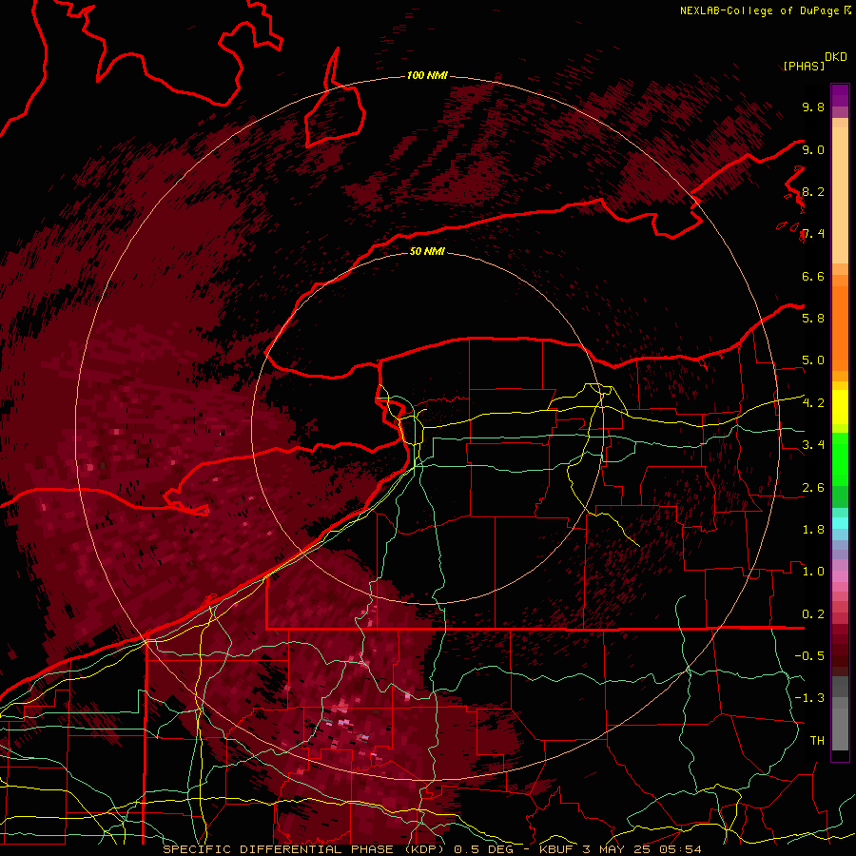
Task: Click the [PHAS] label above the color scale
Action: pyautogui.click(x=804, y=66)
